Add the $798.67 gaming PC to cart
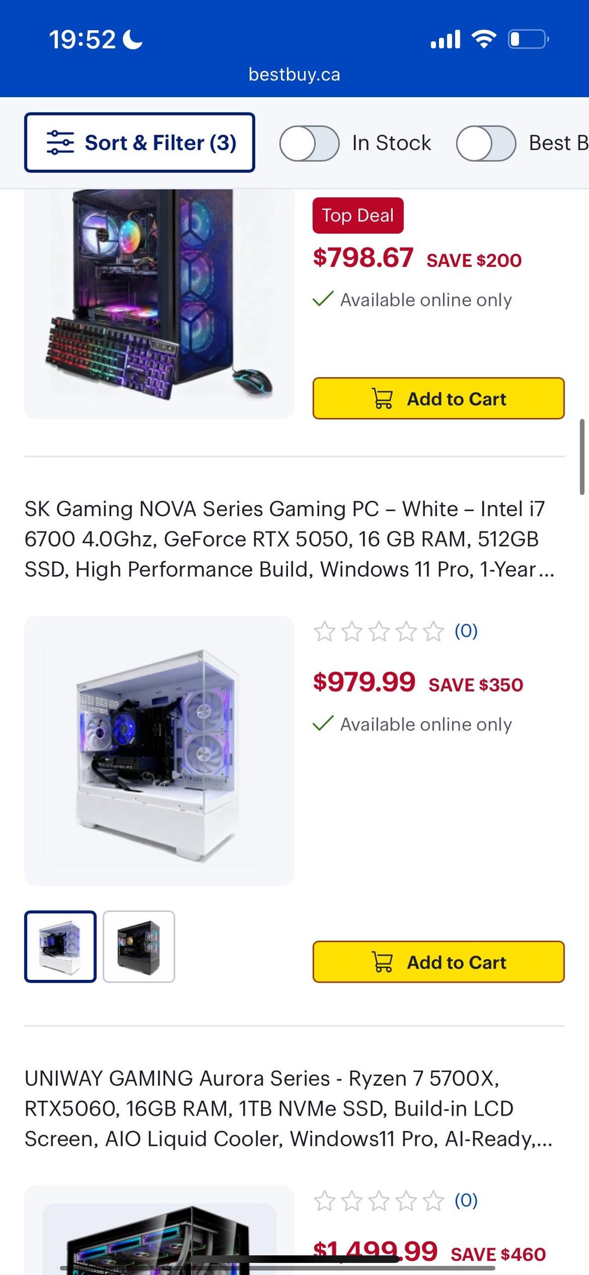This screenshot has height=1275, width=589. (438, 398)
